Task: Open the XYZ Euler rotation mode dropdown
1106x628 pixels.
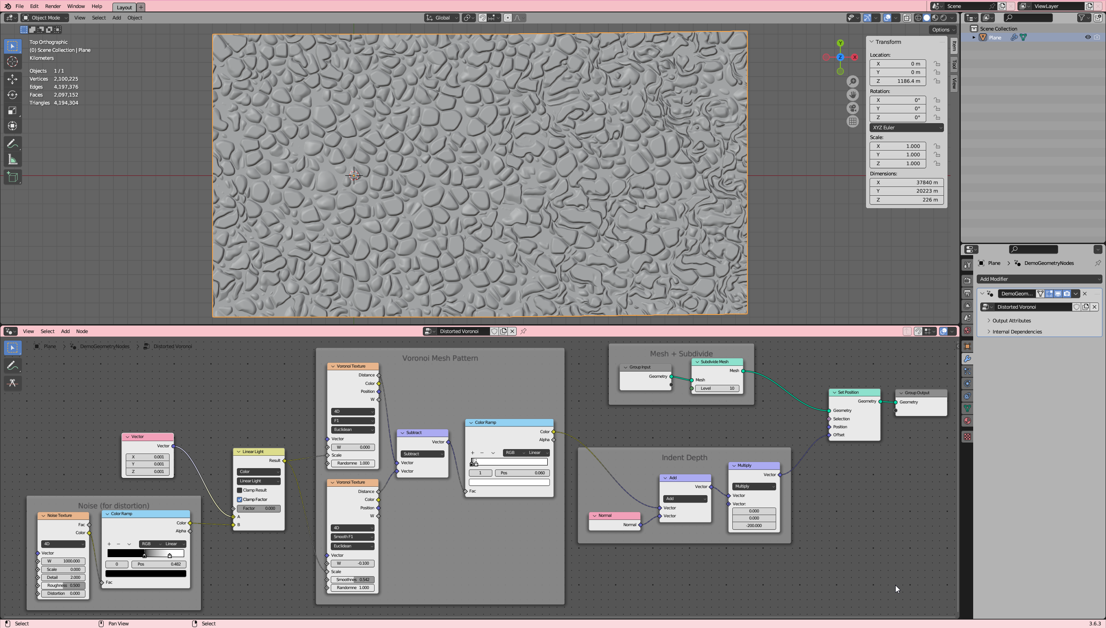Action: [x=906, y=128]
